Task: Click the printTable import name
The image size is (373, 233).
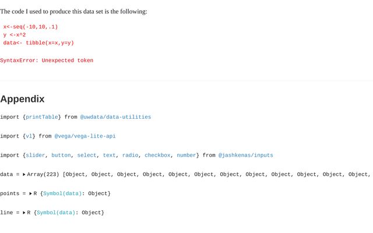Action: [41, 117]
